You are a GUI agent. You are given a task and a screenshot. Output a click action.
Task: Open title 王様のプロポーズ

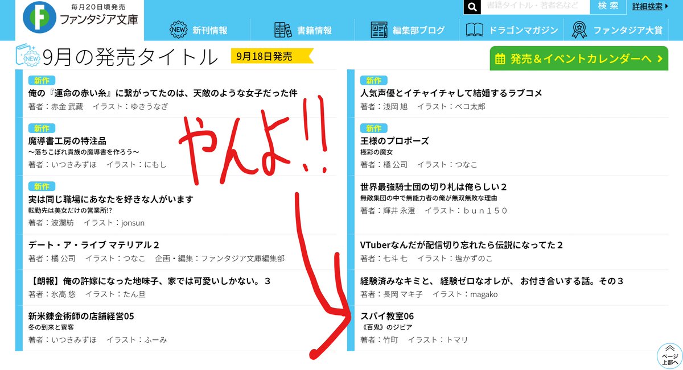click(395, 140)
